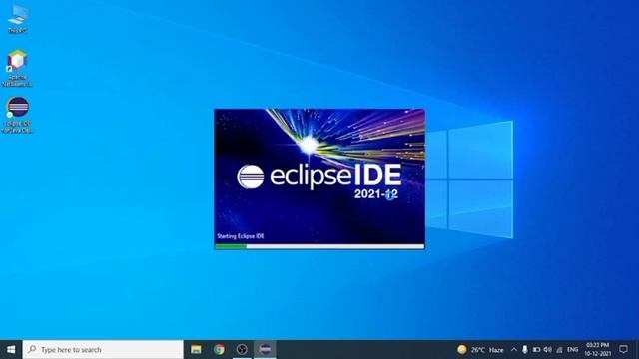The height and width of the screenshot is (359, 639).
Task: Open the volume control icon
Action: 548,350
